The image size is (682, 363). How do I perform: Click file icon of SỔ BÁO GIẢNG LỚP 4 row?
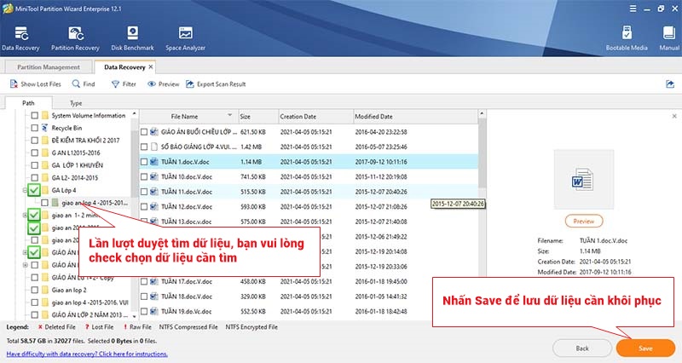point(154,147)
